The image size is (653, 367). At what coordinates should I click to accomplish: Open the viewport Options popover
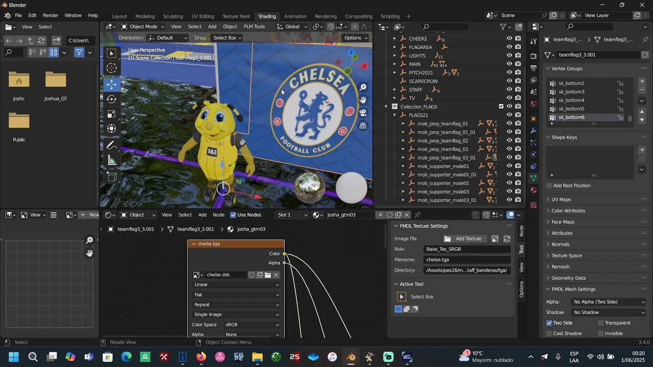(x=356, y=38)
